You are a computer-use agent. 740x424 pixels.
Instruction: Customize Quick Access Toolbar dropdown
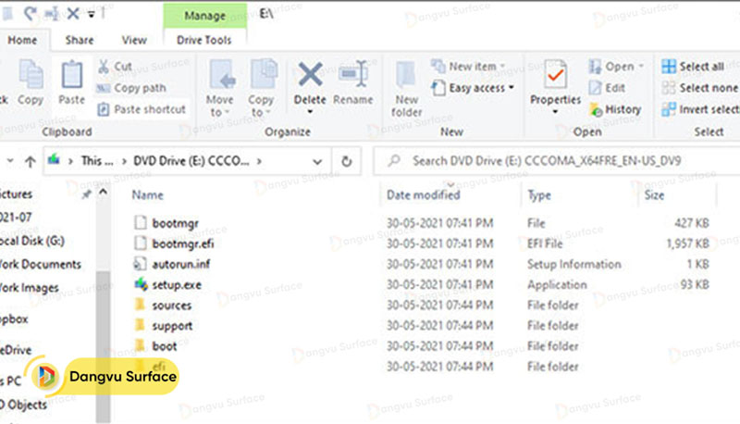tap(91, 14)
